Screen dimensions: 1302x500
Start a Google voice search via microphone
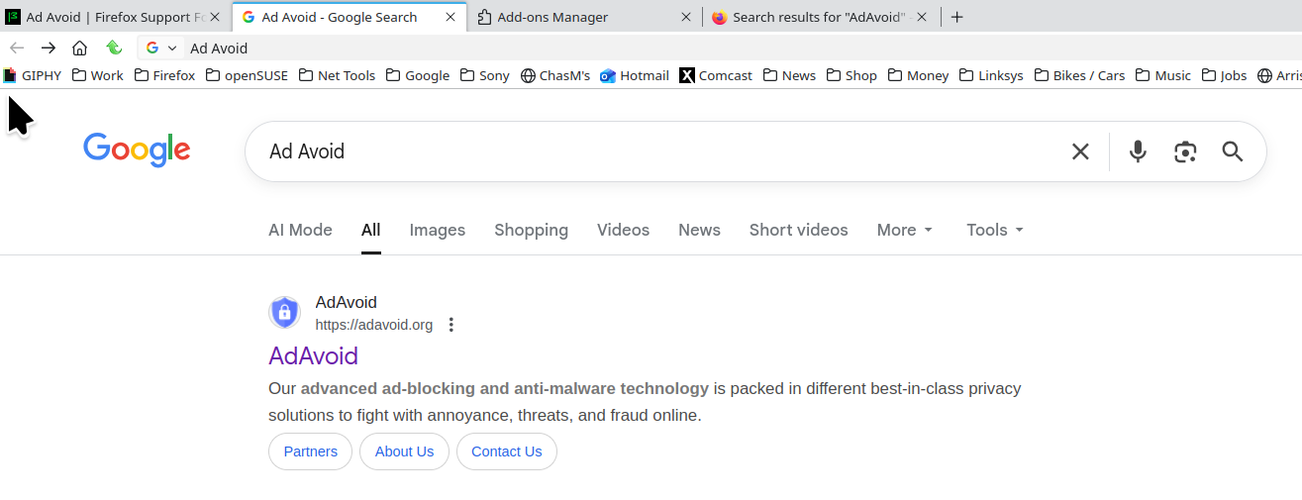tap(1138, 151)
